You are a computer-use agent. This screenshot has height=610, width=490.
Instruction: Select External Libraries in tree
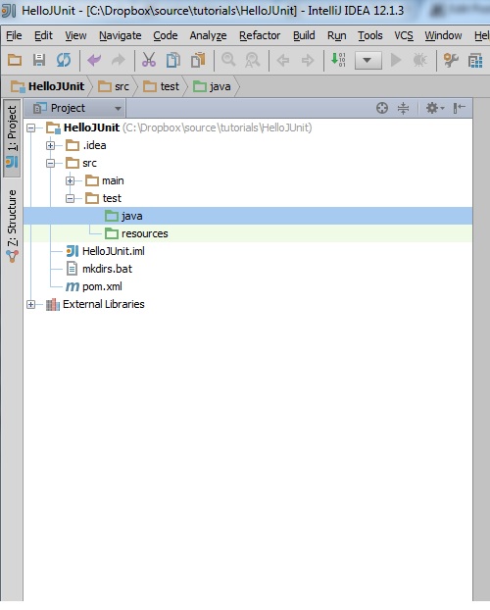click(95, 304)
